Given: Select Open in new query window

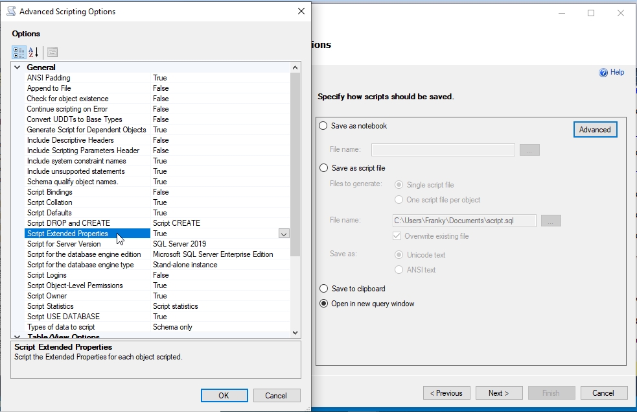Looking at the screenshot, I should (323, 304).
